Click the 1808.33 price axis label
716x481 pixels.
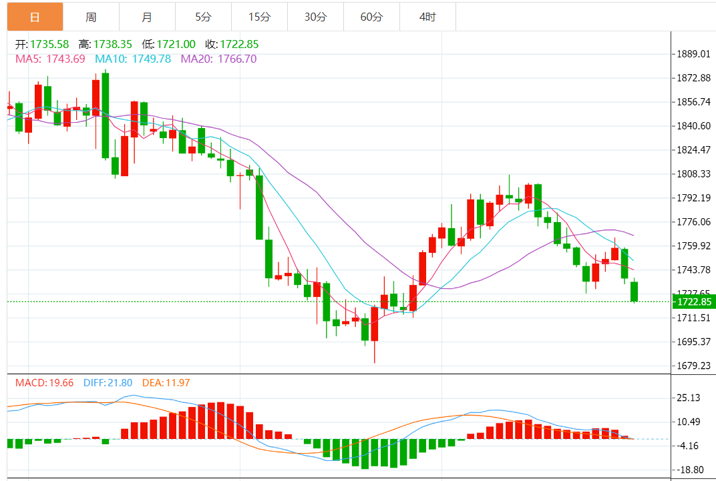(693, 173)
